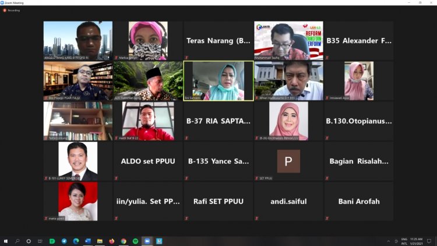Select Sri Sumiarsi's highlighted video tile
The image size is (437, 246).
point(218,81)
